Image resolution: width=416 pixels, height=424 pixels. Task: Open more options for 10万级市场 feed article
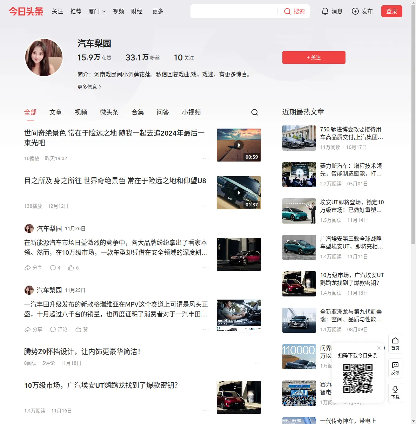click(206, 411)
